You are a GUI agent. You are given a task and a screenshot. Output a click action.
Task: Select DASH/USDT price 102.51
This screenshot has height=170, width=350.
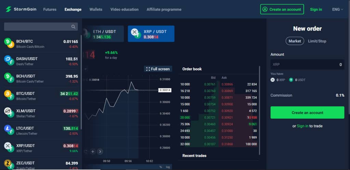tap(72, 59)
